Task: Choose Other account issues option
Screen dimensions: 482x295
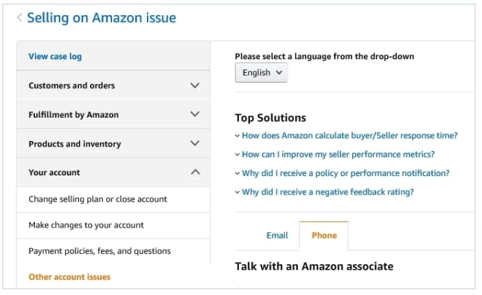Action: click(69, 277)
